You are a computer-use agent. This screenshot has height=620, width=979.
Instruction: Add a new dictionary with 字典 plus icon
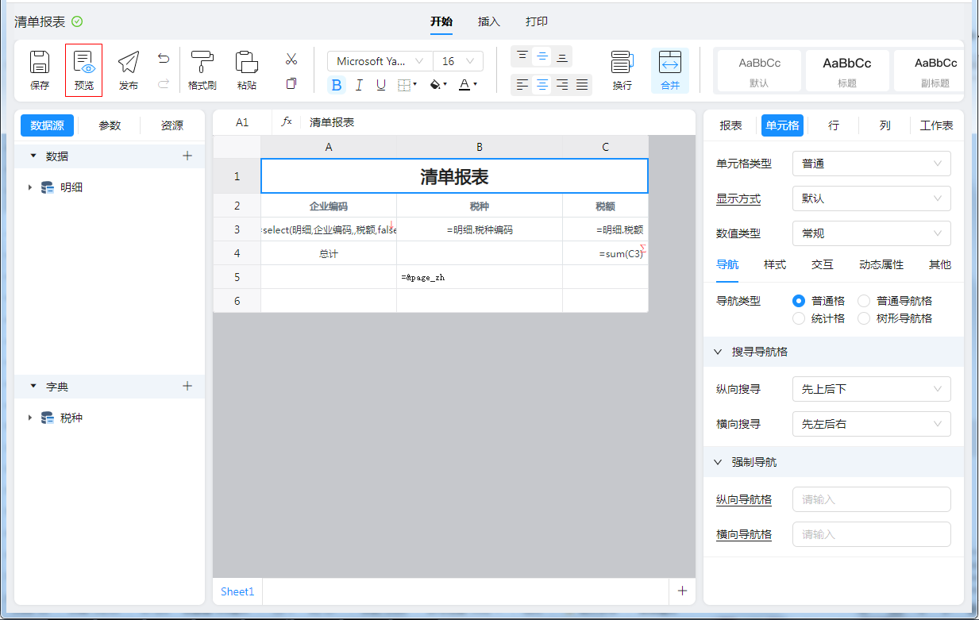click(x=187, y=387)
